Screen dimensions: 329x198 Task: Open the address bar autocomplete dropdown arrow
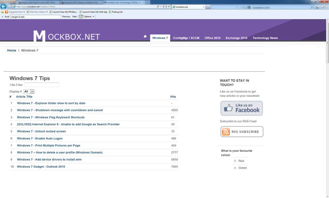click(161, 7)
